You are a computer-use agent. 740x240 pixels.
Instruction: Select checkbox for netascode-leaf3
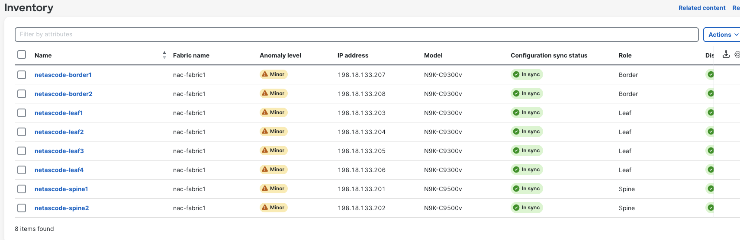(x=22, y=151)
